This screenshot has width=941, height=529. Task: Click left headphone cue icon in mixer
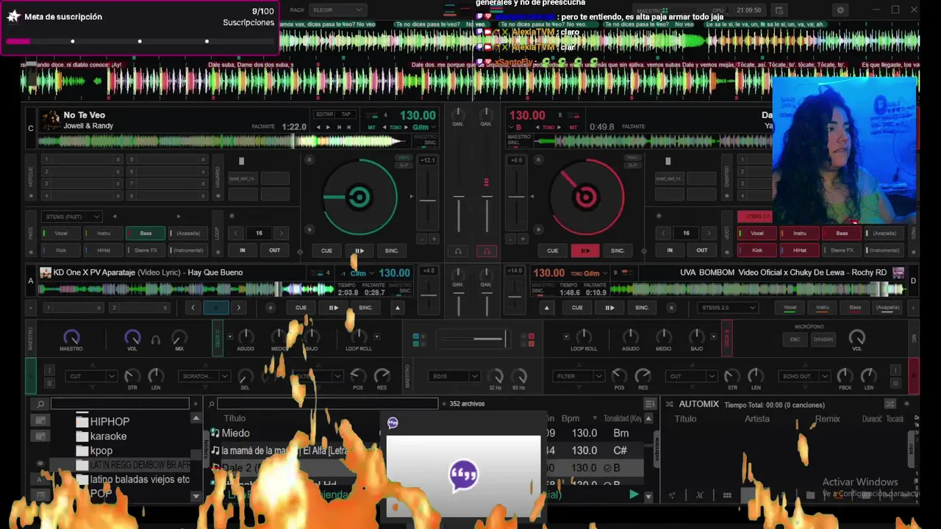458,251
